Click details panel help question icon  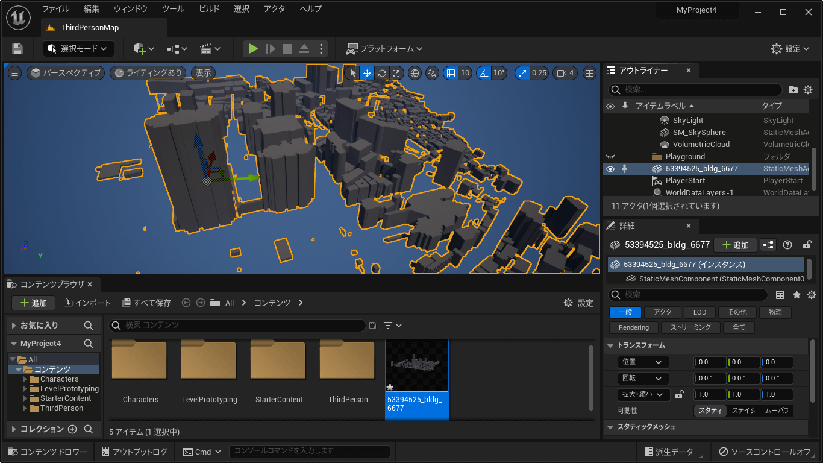(787, 245)
